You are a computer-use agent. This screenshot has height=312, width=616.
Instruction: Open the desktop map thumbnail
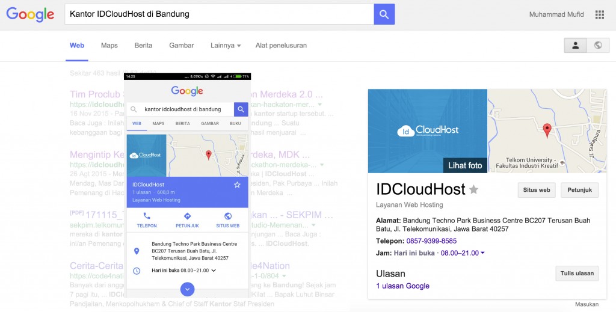(x=547, y=130)
